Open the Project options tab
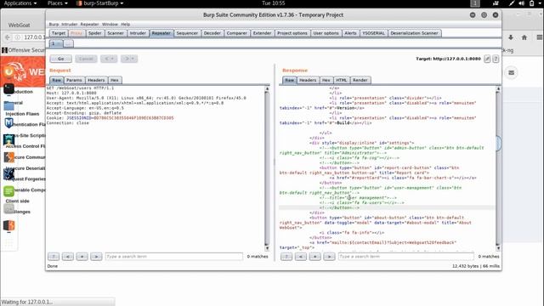Viewport: 544px width, 306px height. pyautogui.click(x=292, y=33)
